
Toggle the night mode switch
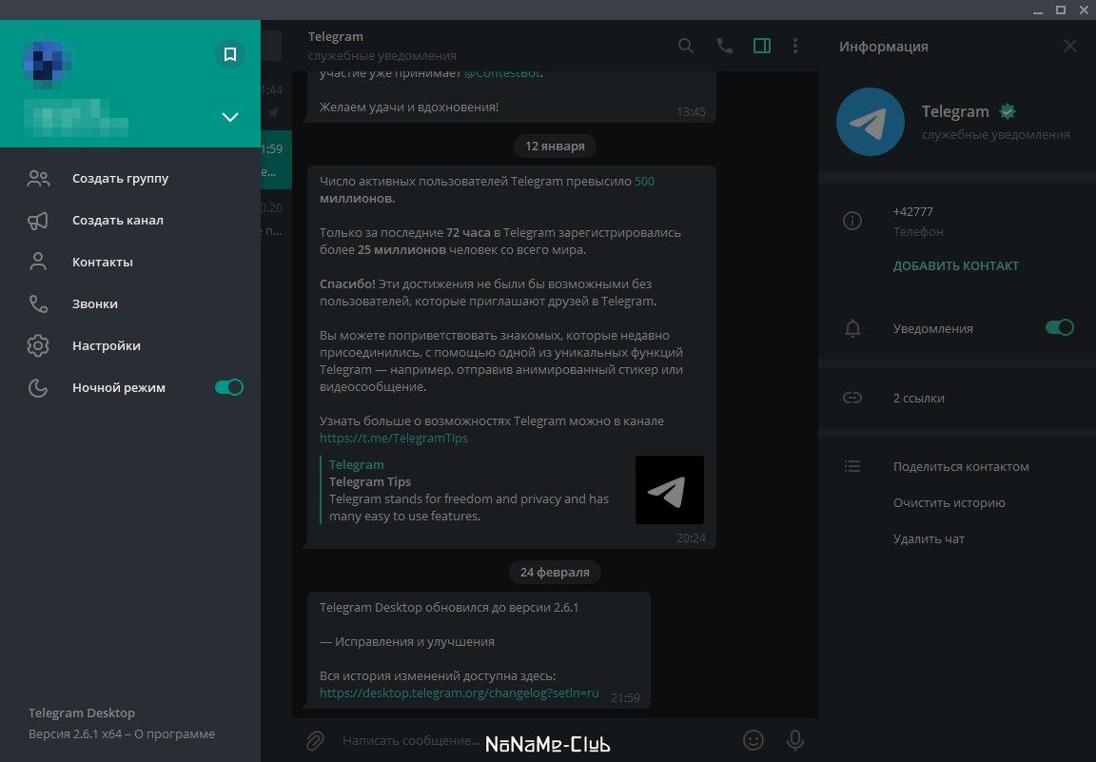point(229,387)
